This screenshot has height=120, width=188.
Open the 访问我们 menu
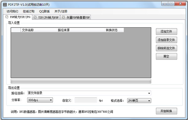12,11
